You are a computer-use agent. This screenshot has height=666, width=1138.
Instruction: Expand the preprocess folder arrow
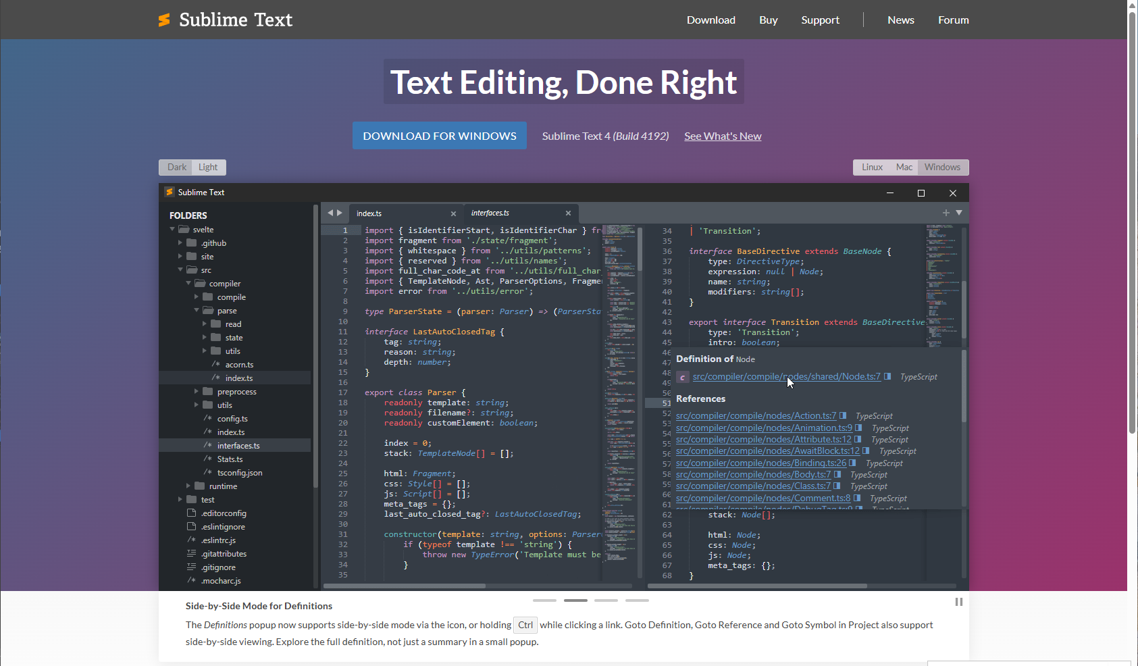(197, 392)
